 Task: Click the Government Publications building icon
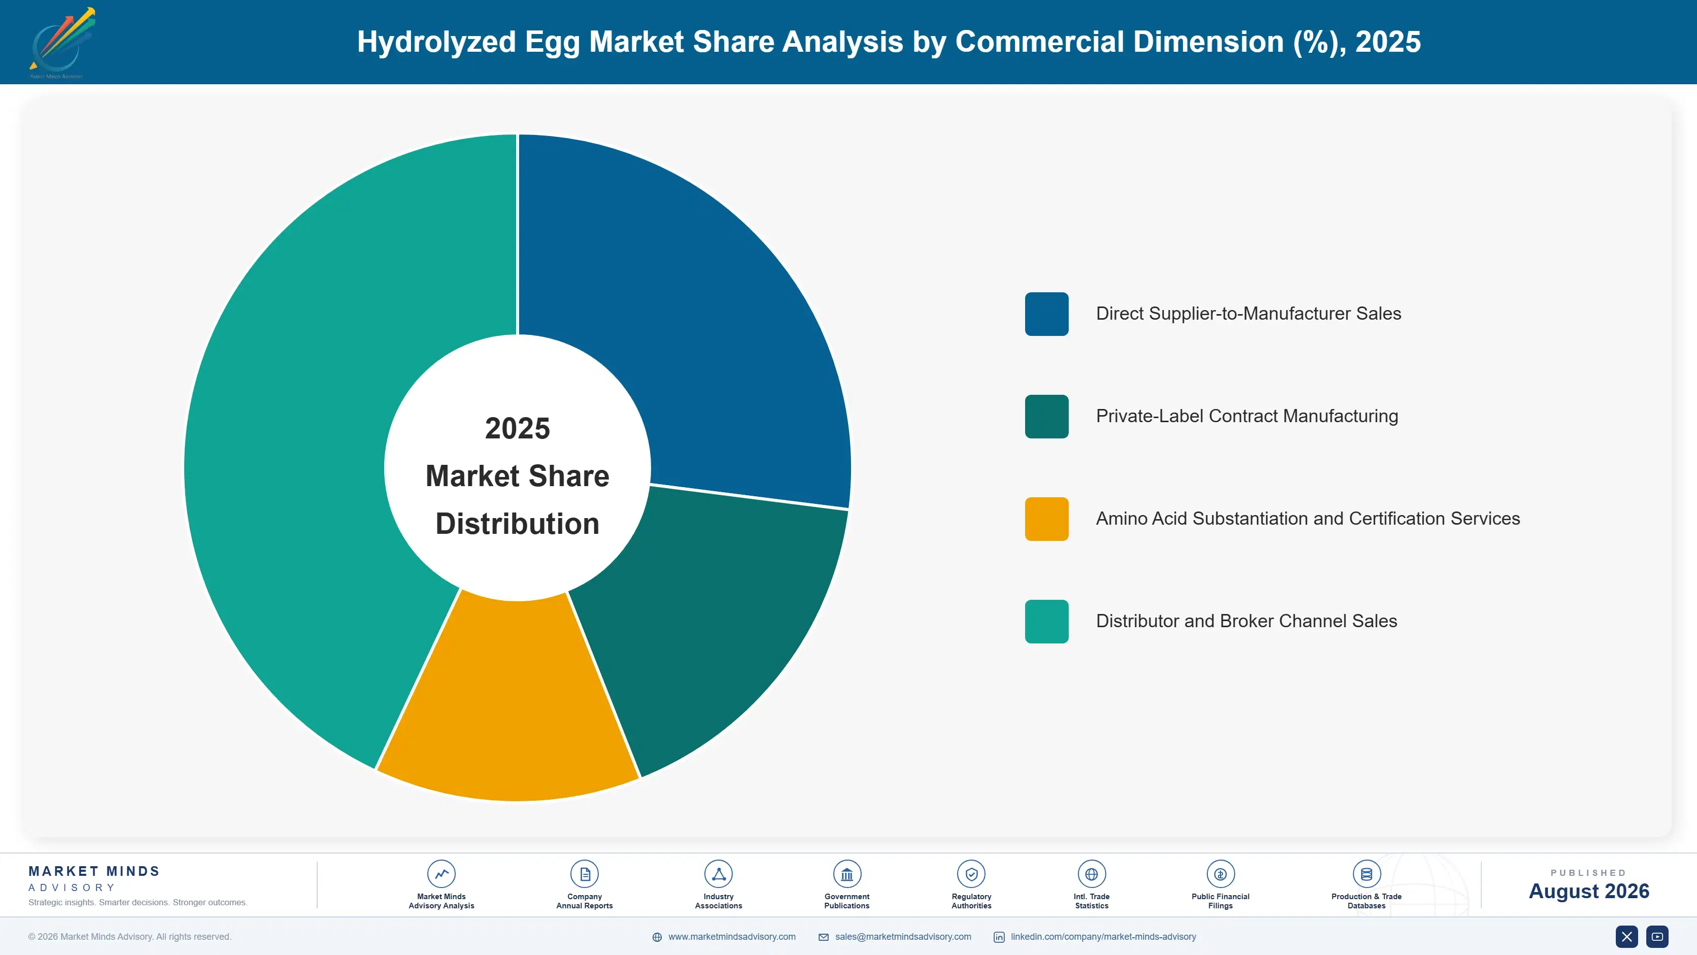coord(846,874)
